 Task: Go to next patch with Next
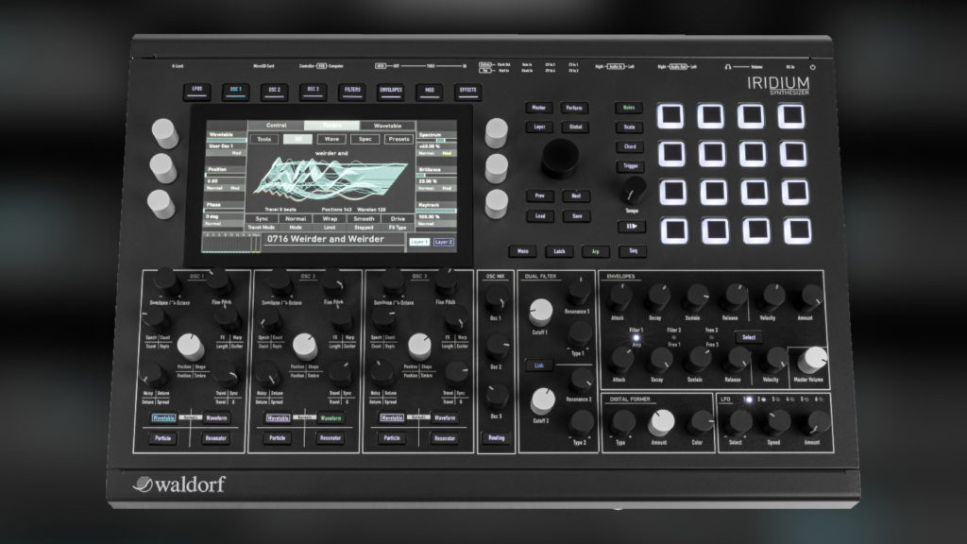coord(575,196)
